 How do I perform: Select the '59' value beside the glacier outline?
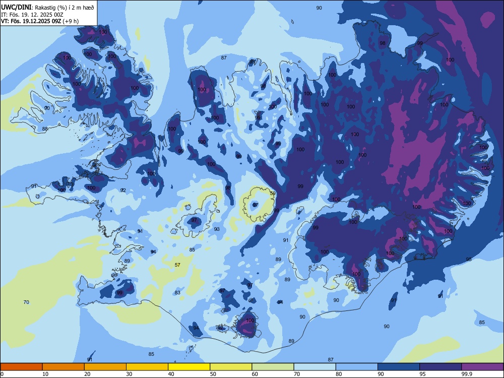273,194
